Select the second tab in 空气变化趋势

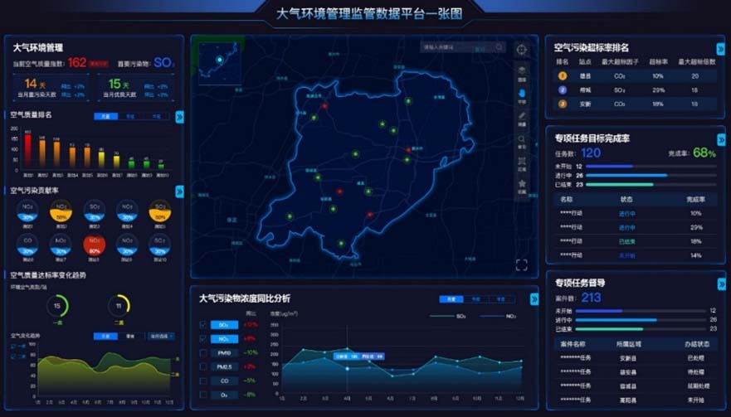tap(130, 336)
